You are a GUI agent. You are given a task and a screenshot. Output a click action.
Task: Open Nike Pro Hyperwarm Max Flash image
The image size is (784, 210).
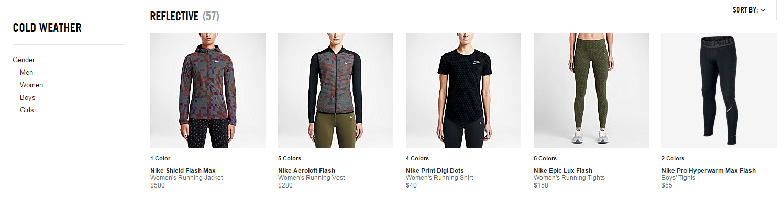pos(719,90)
